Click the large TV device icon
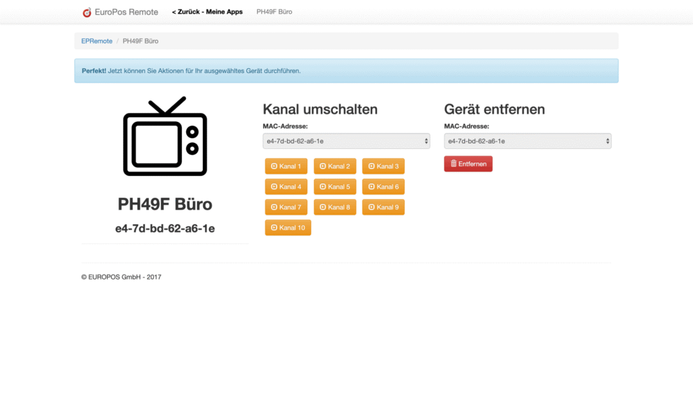The height and width of the screenshot is (411, 693). (x=165, y=136)
